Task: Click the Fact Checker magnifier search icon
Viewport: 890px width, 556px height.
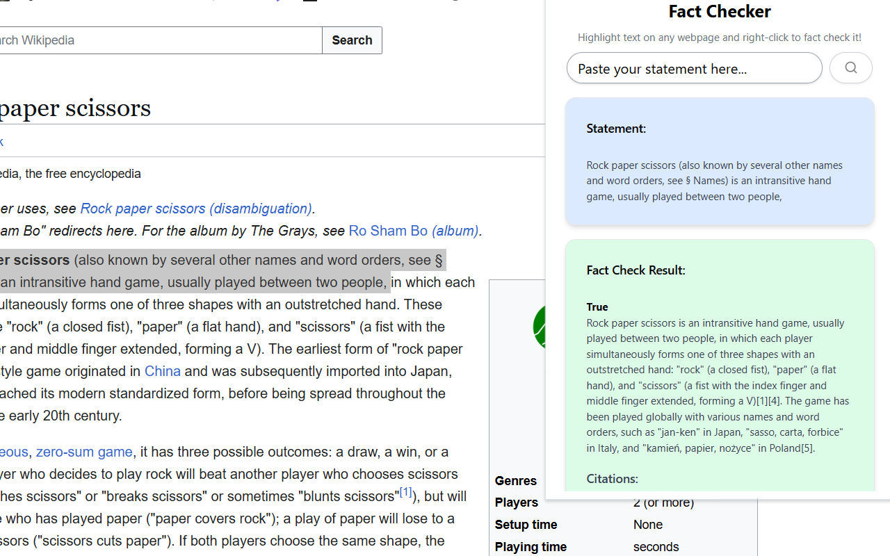Action: 851,67
